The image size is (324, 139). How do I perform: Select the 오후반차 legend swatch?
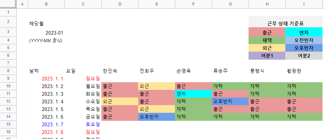click(x=304, y=48)
